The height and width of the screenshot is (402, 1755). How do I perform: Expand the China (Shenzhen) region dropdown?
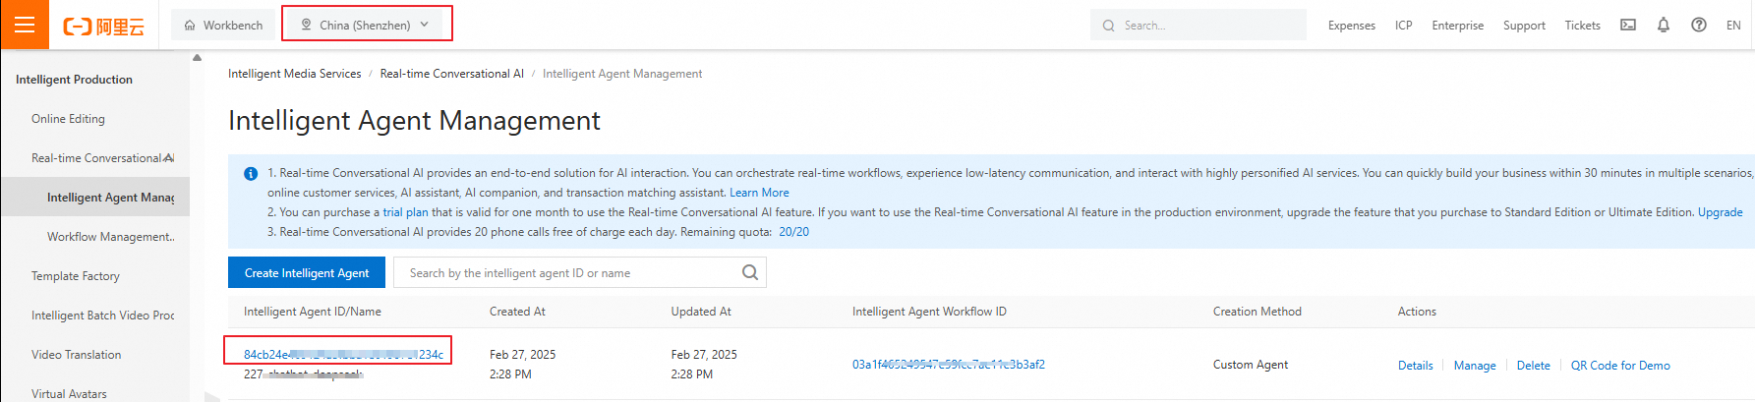tap(366, 25)
